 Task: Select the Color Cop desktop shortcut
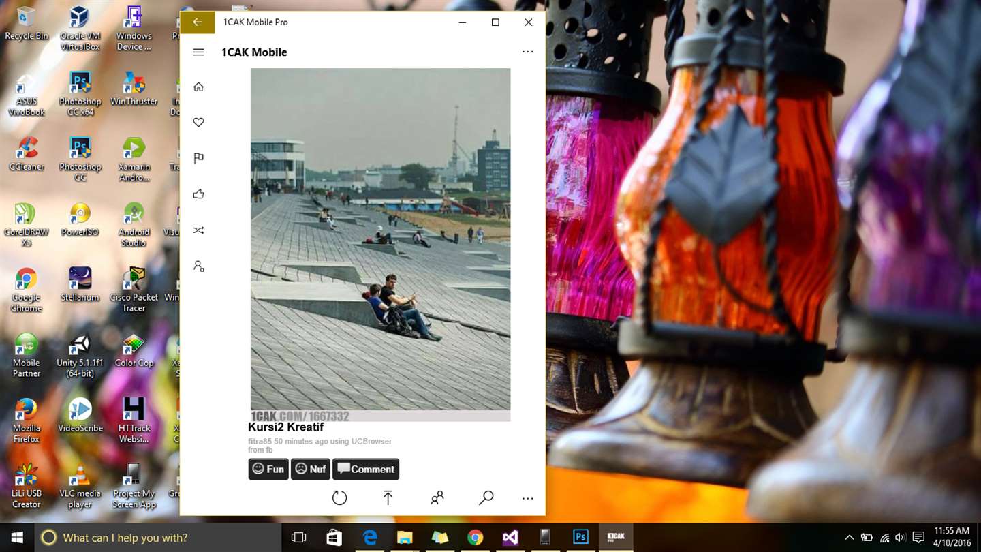pos(134,350)
